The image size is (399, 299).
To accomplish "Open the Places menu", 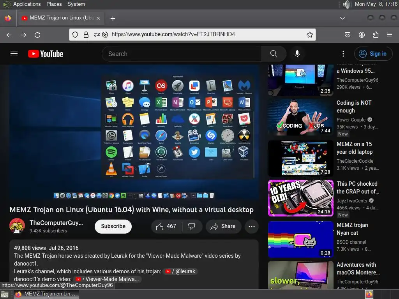I will (54, 4).
